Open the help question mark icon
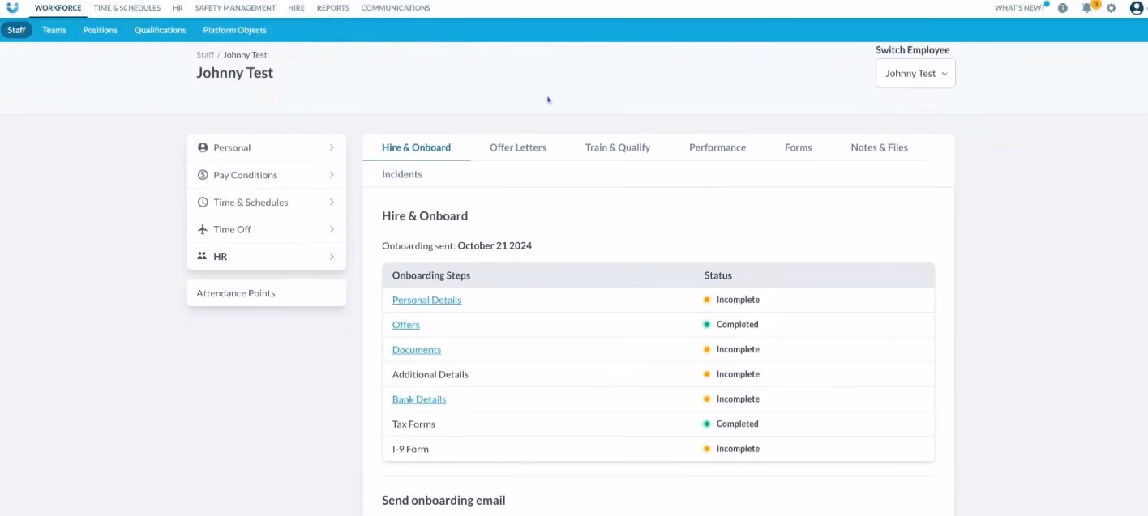The height and width of the screenshot is (516, 1148). (x=1063, y=8)
